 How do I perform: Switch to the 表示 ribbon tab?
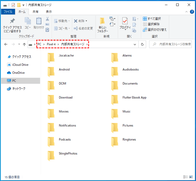[x=49, y=12]
